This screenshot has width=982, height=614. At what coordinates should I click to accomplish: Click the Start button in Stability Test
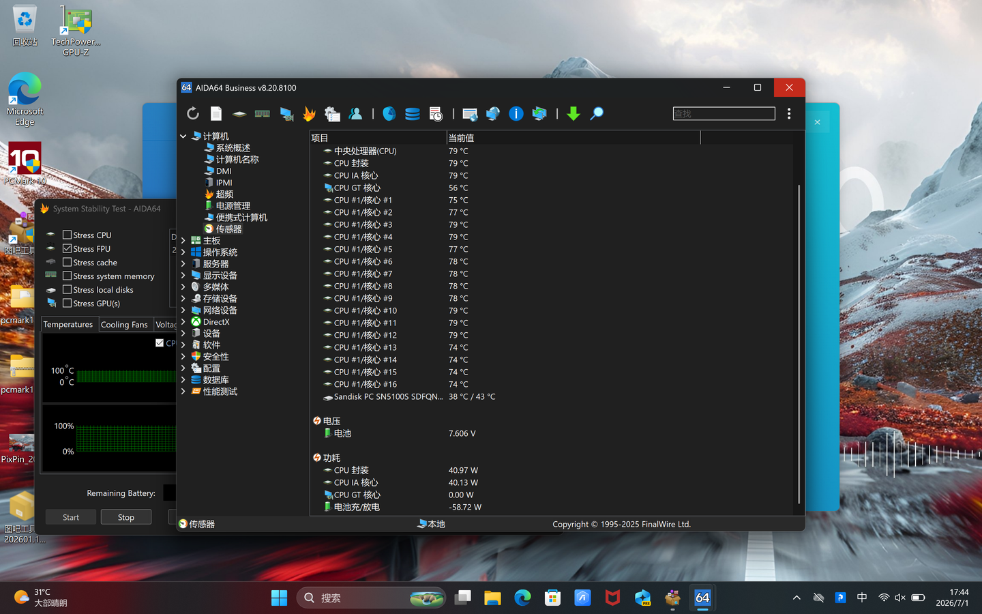point(71,517)
